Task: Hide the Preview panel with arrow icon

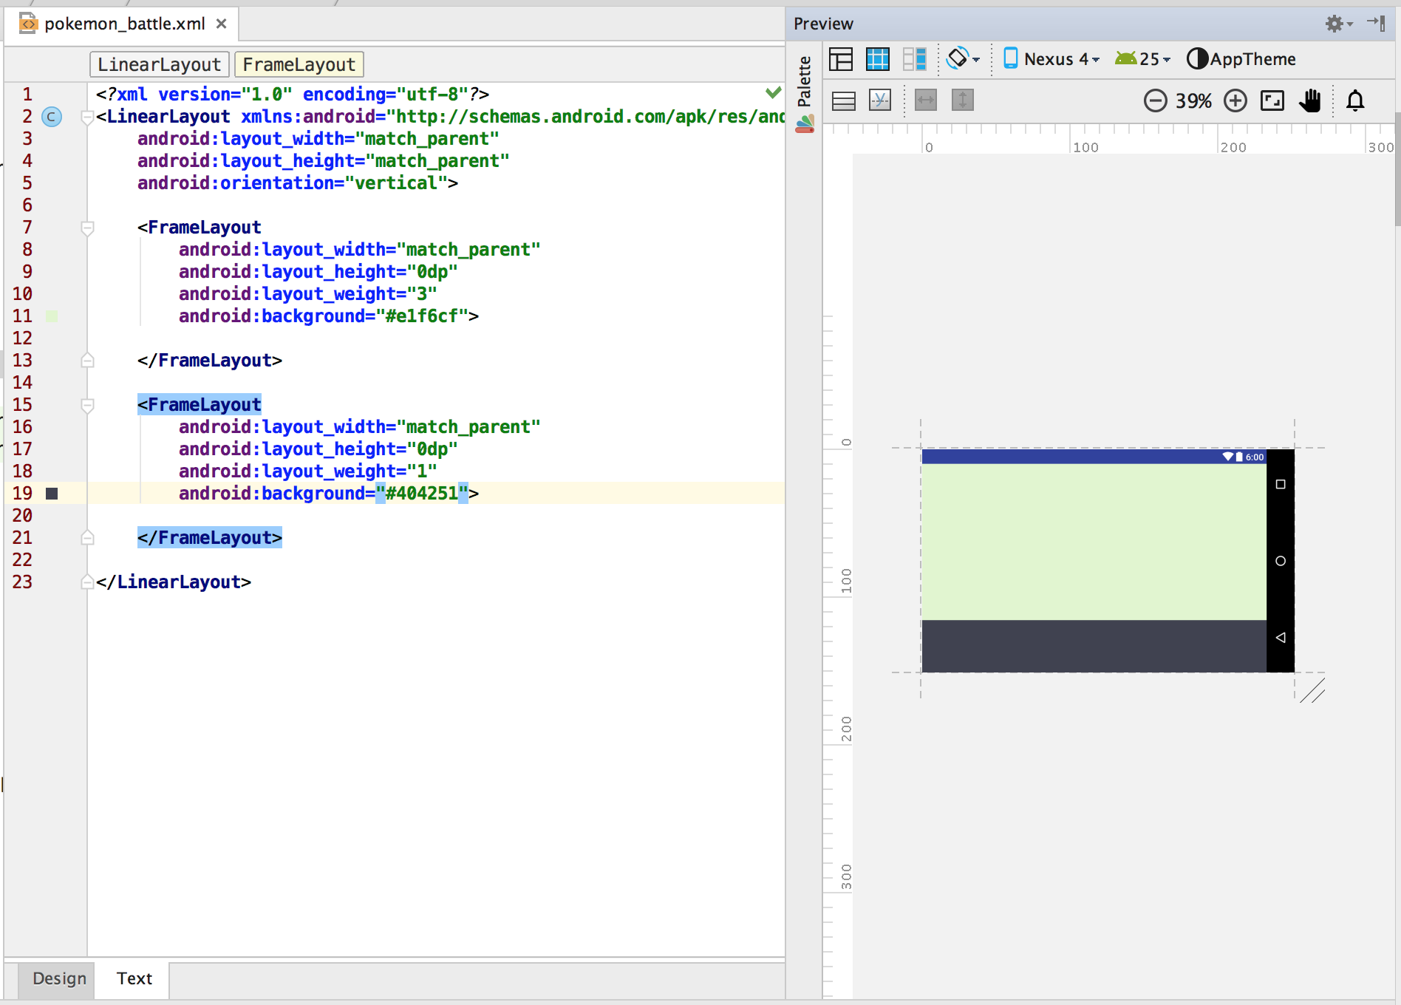Action: tap(1376, 23)
